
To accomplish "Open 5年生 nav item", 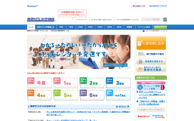I will tap(109, 27).
